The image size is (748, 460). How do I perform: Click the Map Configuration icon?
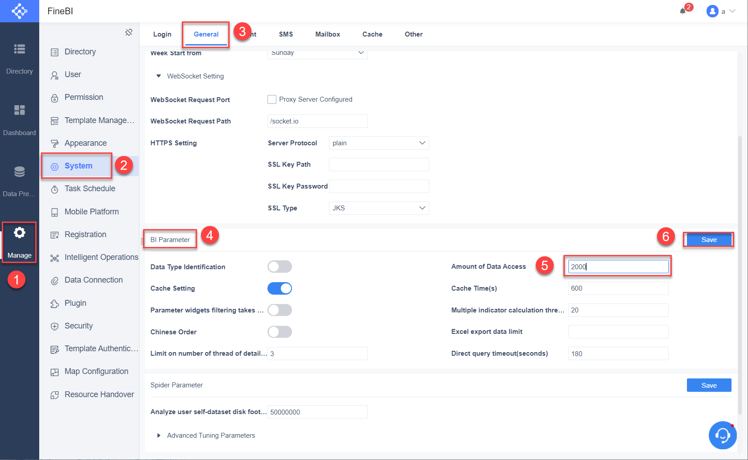point(54,372)
